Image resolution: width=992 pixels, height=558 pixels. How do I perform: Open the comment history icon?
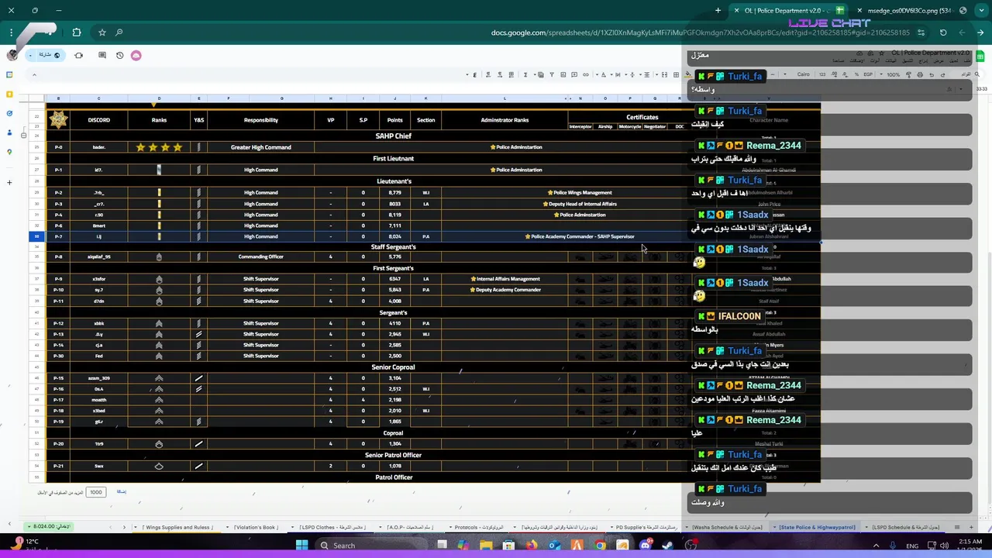[102, 55]
